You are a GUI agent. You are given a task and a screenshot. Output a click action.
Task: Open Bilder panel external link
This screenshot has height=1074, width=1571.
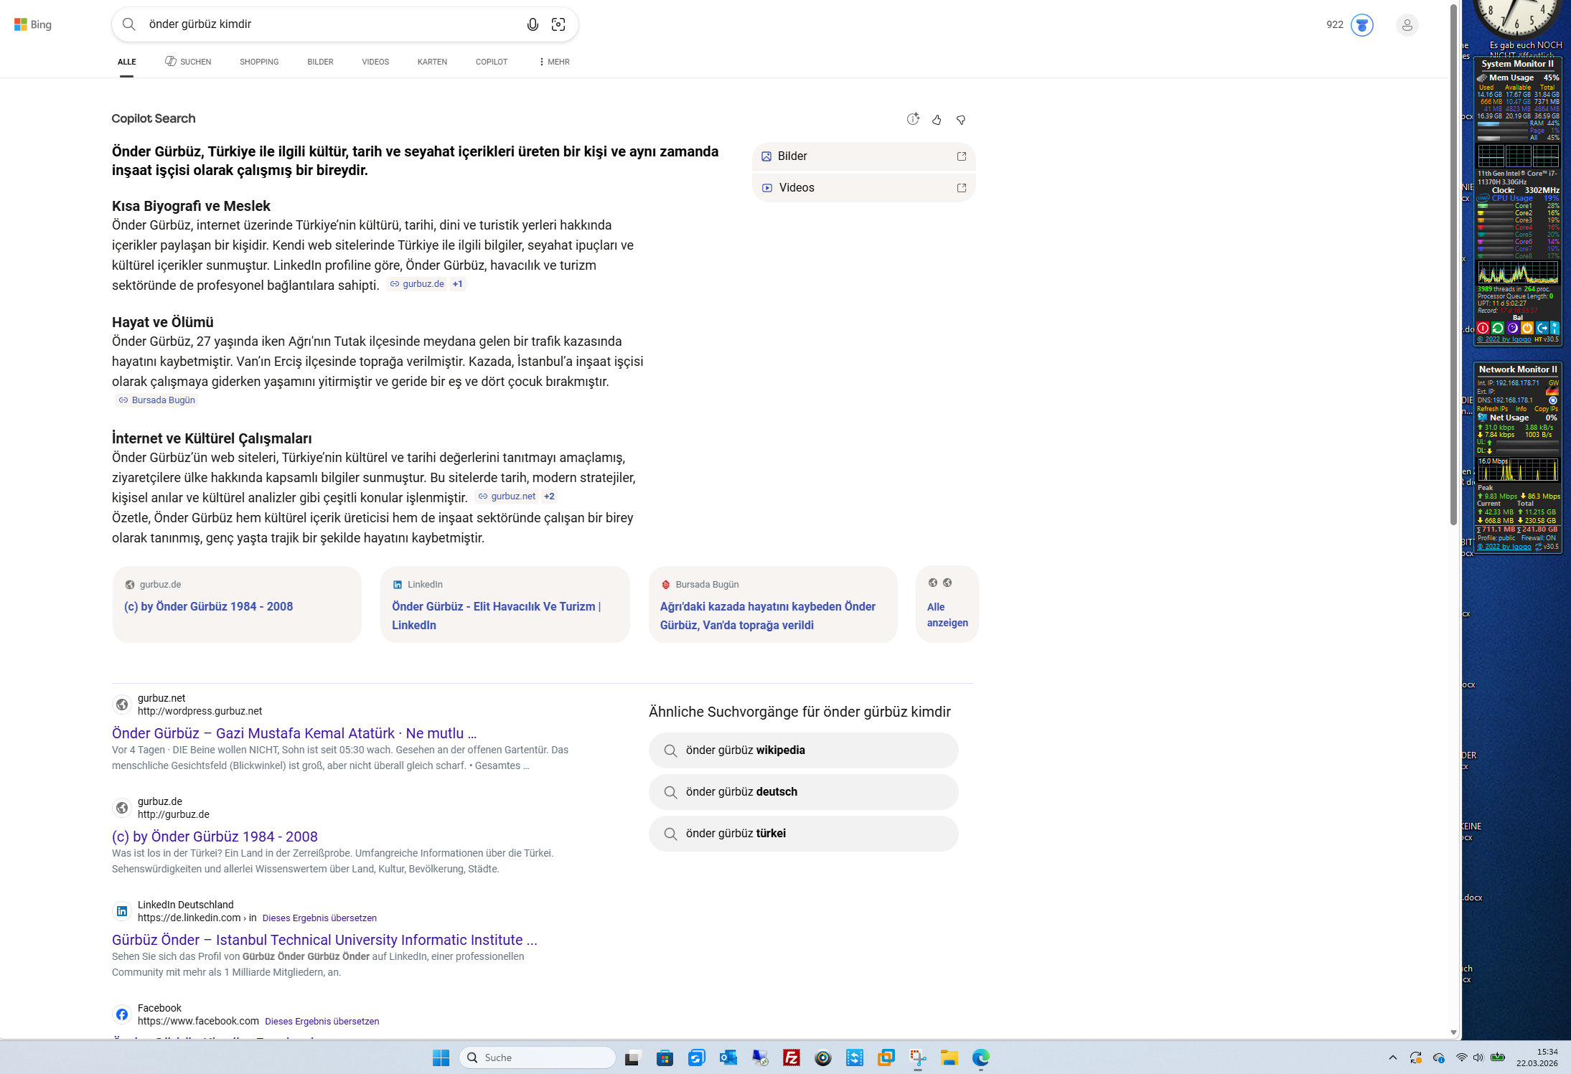[x=962, y=156]
